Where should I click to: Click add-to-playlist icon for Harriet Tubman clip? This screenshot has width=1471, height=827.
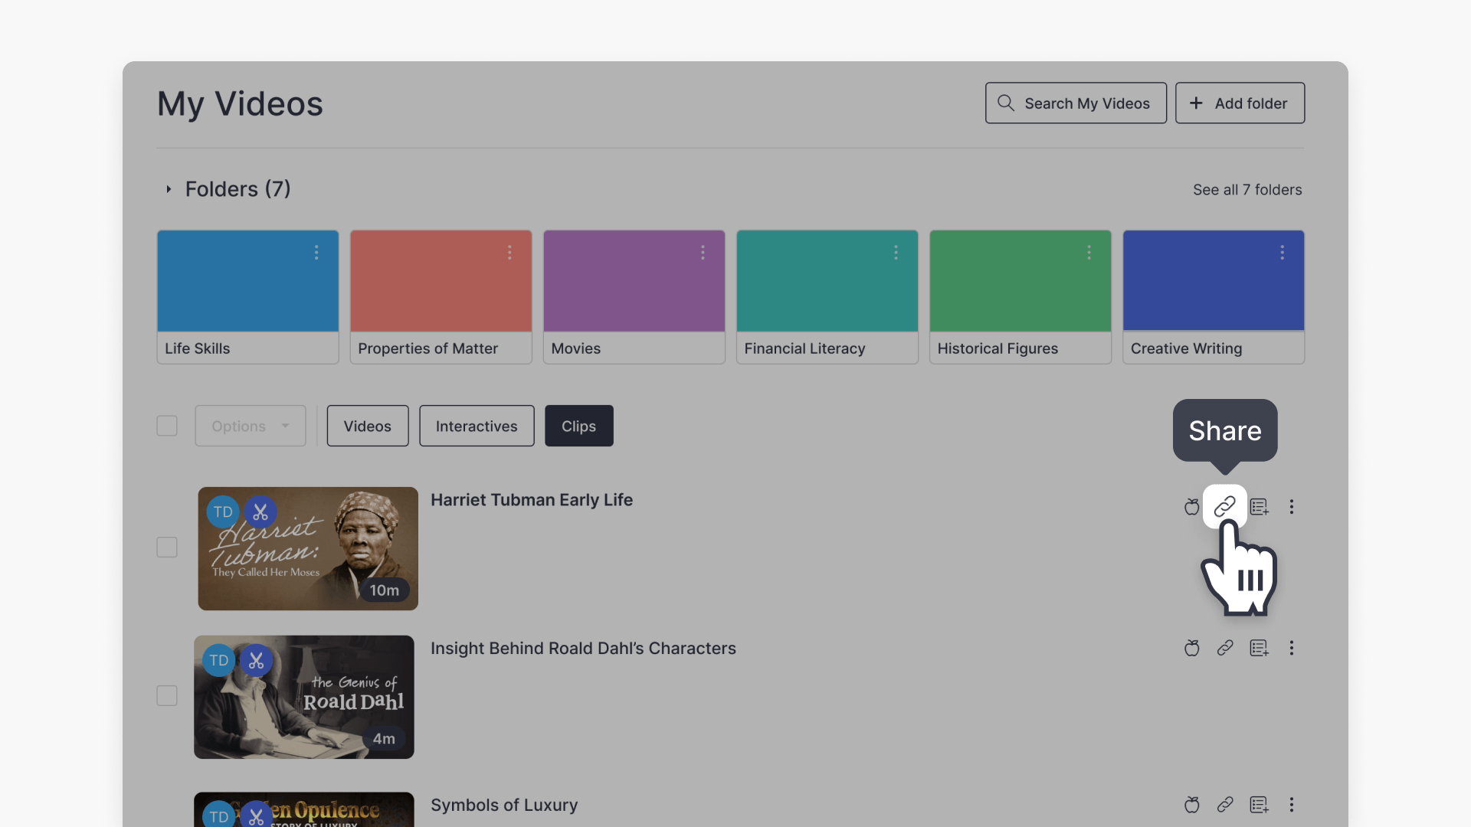[x=1259, y=507]
